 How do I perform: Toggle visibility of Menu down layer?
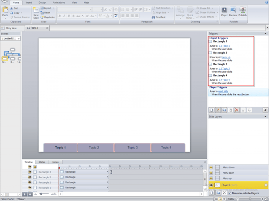coord(211,167)
